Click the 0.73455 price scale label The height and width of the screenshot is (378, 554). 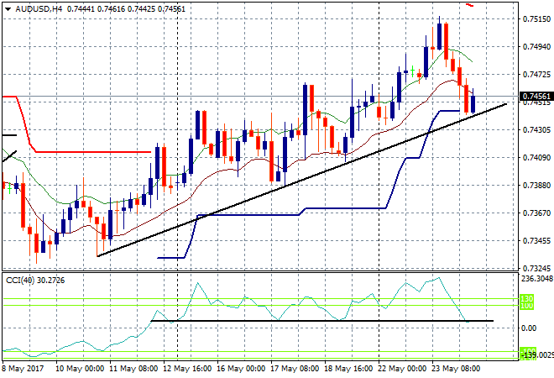[x=536, y=241]
